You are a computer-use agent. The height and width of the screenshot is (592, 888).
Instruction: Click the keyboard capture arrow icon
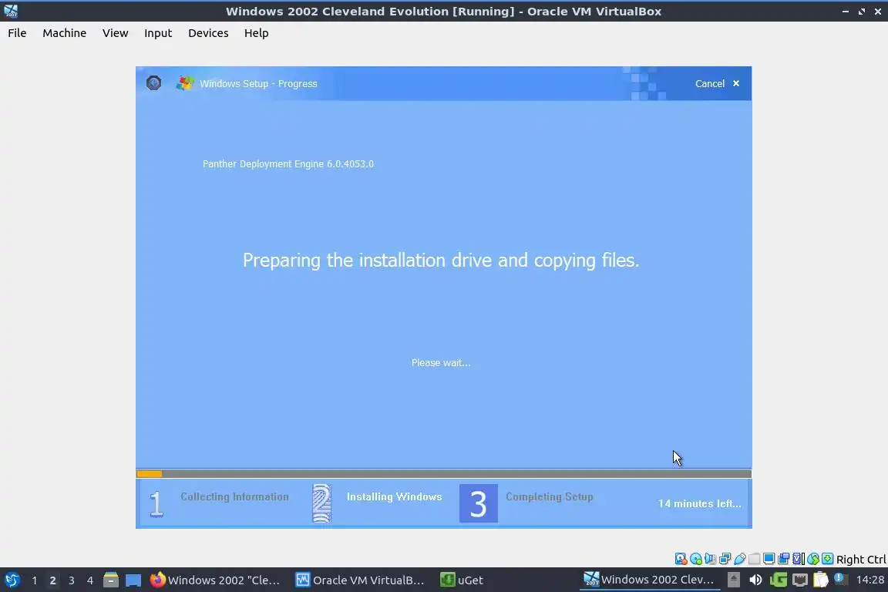(827, 559)
